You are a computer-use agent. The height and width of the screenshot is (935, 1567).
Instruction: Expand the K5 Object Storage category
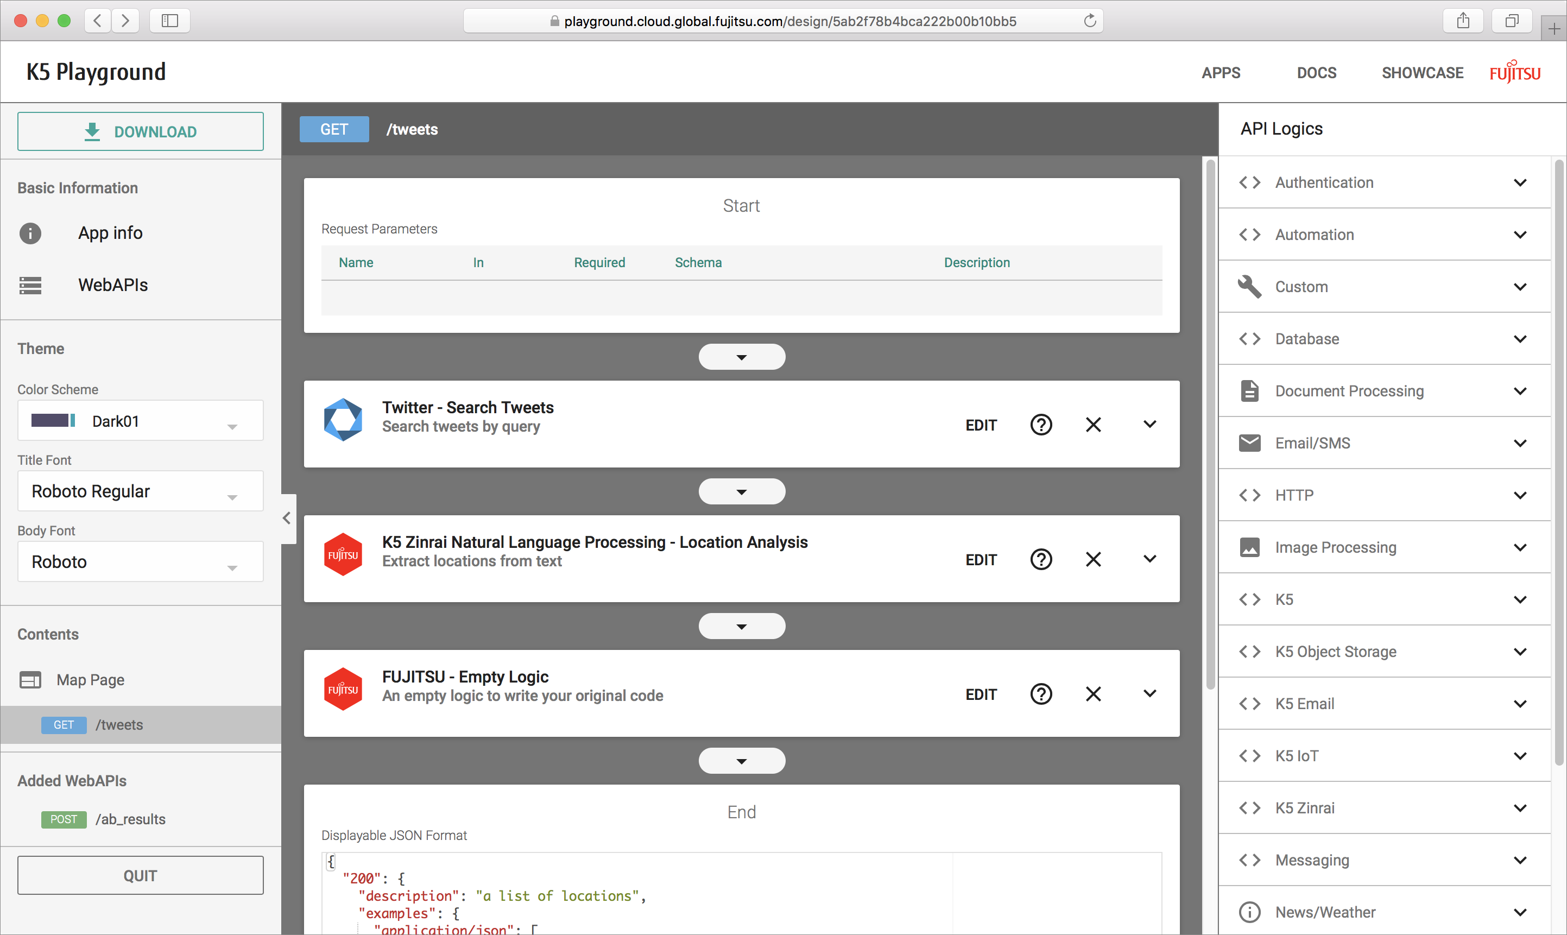pyautogui.click(x=1520, y=652)
